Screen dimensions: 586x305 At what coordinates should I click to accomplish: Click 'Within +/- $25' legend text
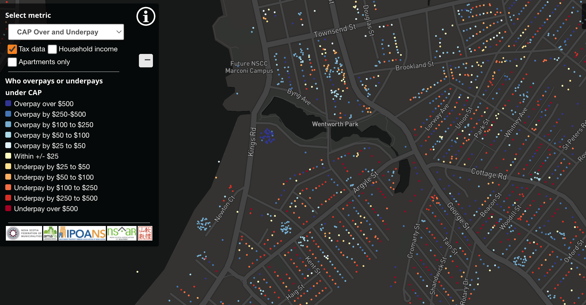[x=36, y=156]
